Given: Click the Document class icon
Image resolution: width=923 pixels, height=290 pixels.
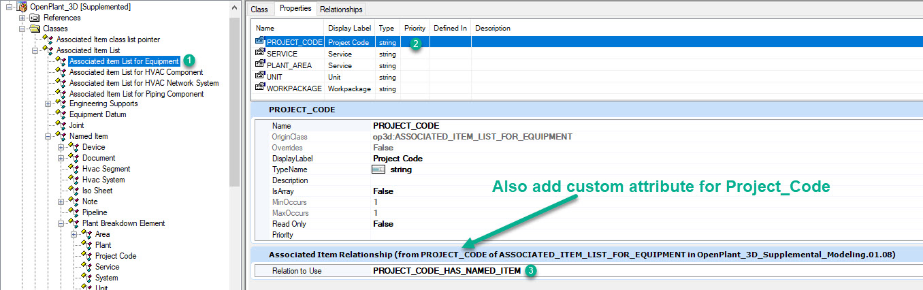Looking at the screenshot, I should (74, 158).
